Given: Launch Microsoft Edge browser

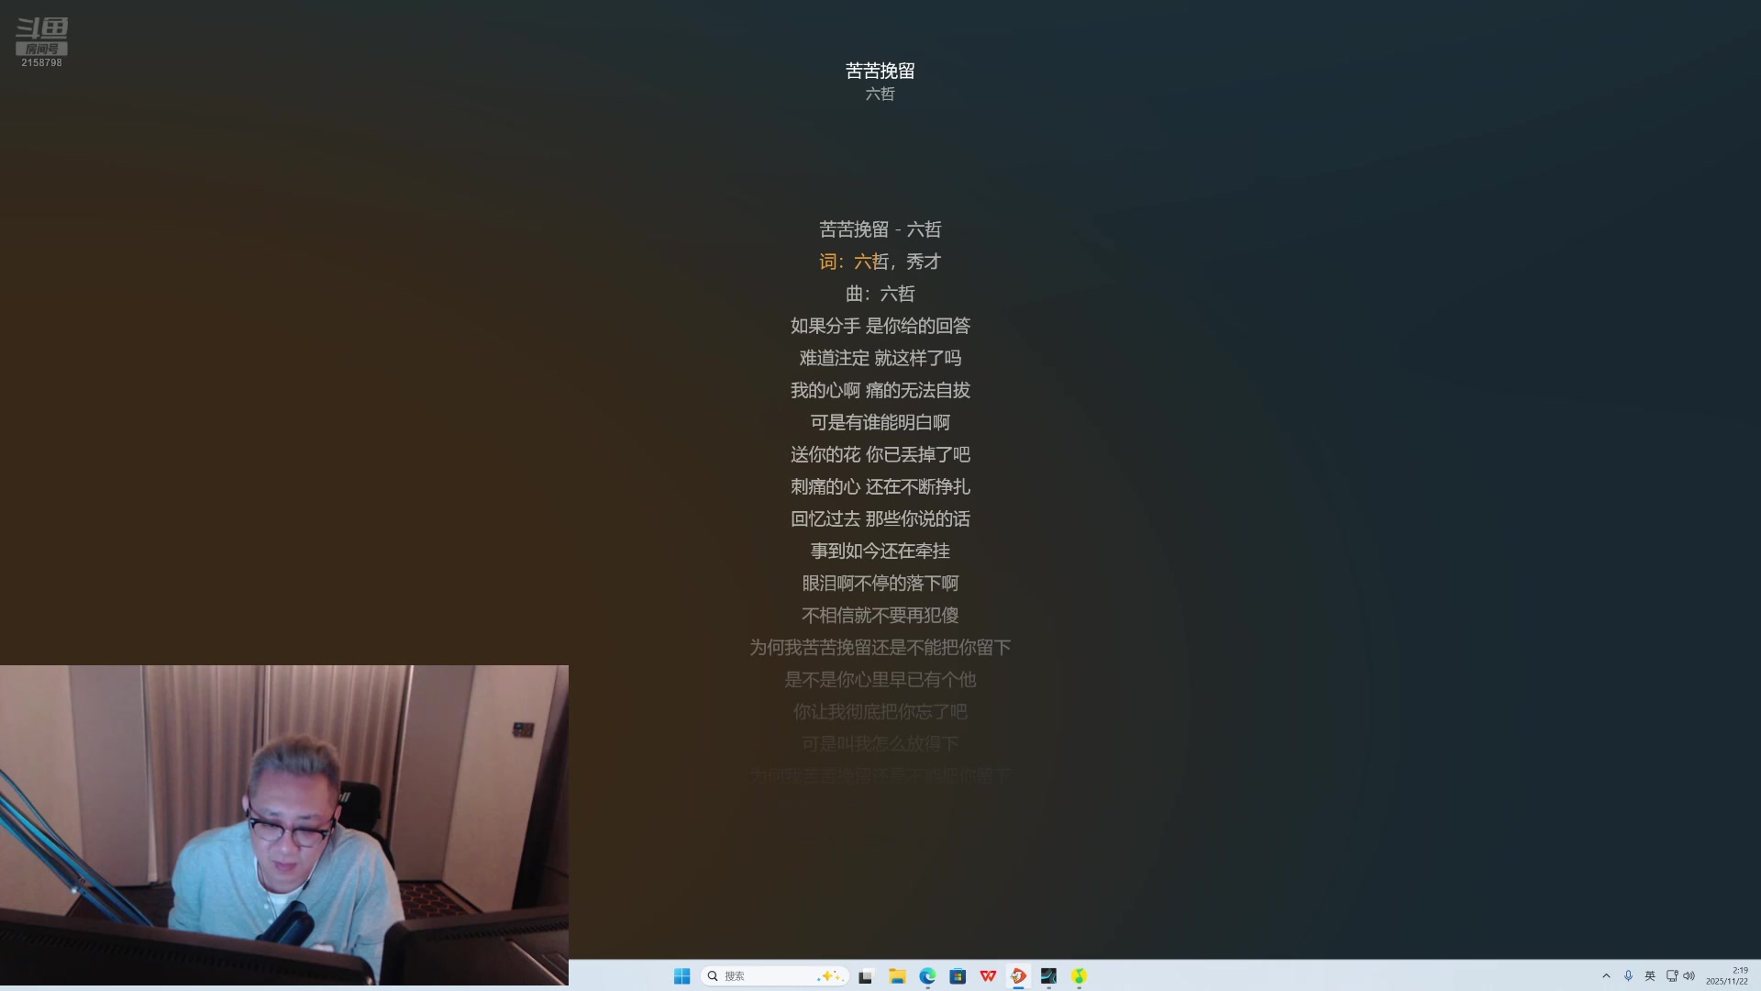Looking at the screenshot, I should 926,975.
